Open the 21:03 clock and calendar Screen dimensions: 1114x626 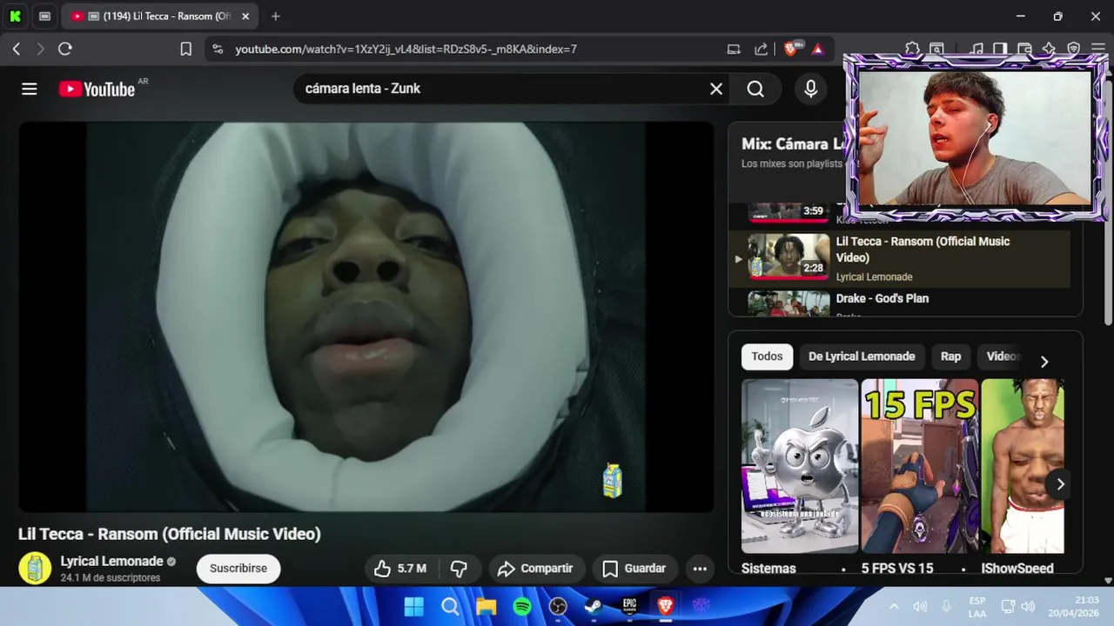tap(1073, 607)
